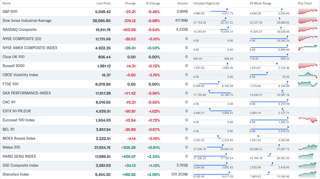
Task: Open NYSE AMEX COMPOSITE INDEX link
Action: (x=30, y=48)
